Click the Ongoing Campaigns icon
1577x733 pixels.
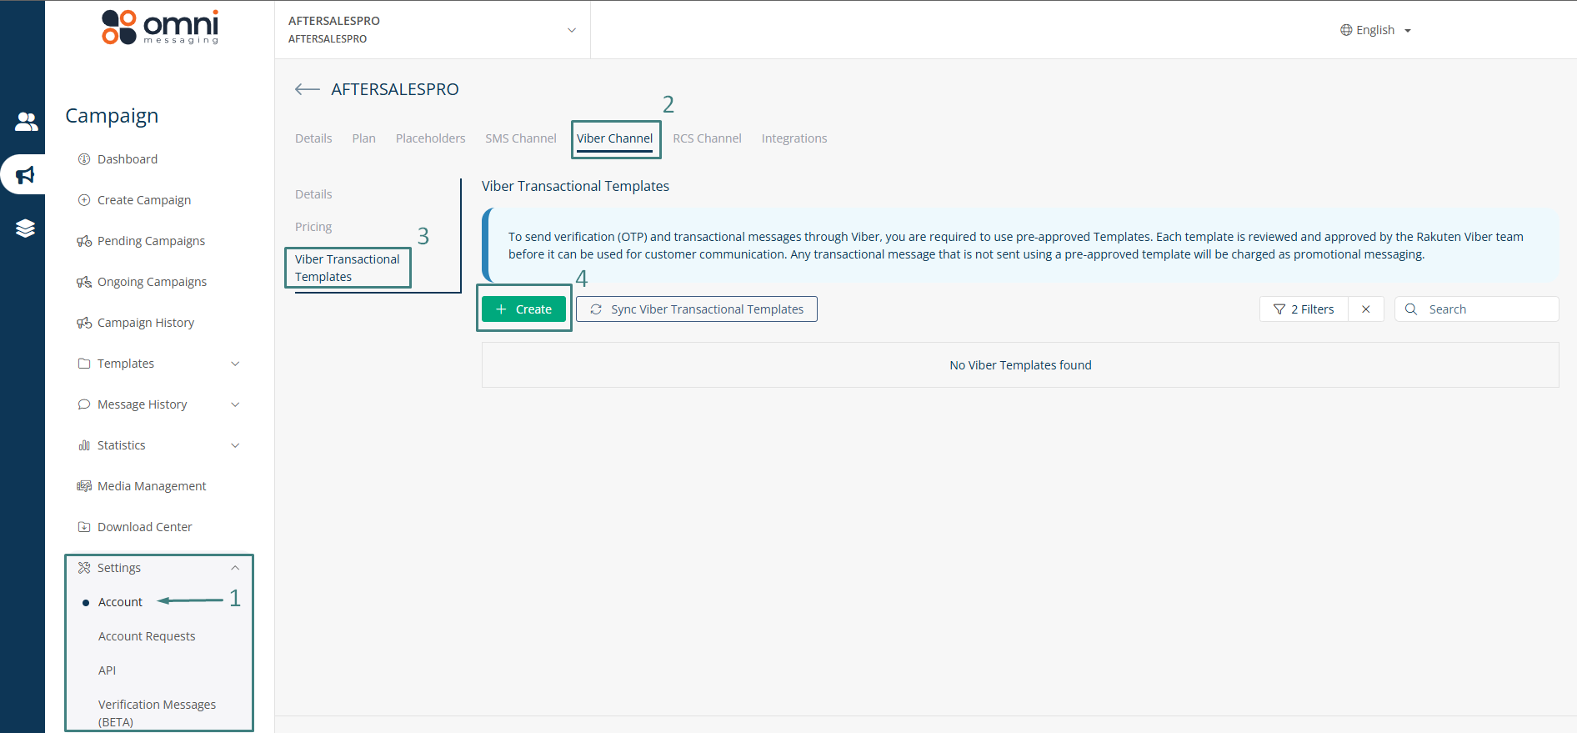pyautogui.click(x=84, y=282)
